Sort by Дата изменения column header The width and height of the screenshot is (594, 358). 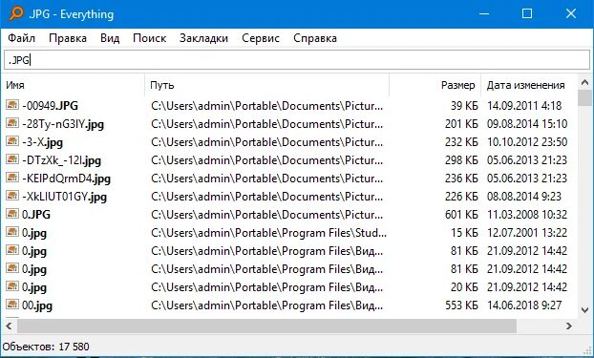(529, 85)
